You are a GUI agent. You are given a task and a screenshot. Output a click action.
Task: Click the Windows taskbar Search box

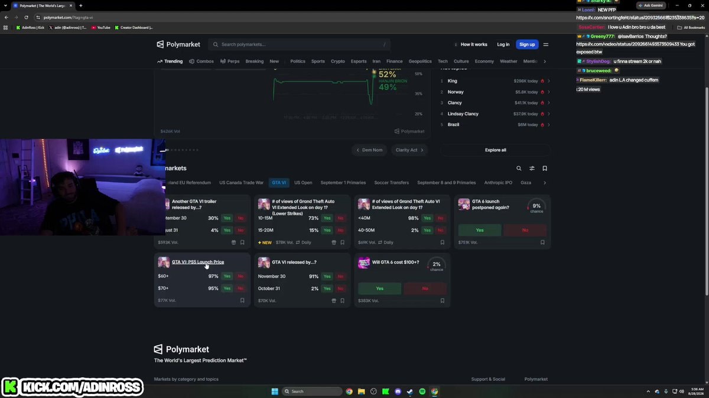click(x=312, y=391)
